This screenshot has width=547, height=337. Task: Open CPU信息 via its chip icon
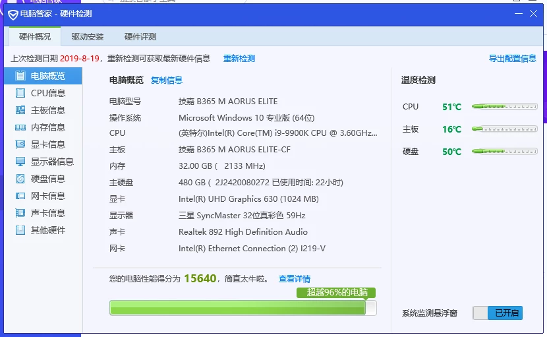point(20,93)
